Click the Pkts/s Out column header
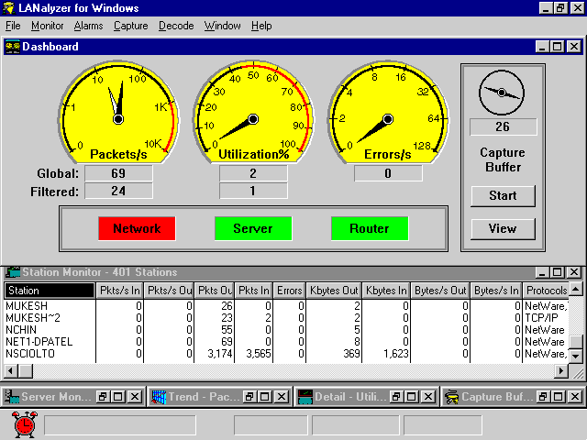 click(x=169, y=291)
